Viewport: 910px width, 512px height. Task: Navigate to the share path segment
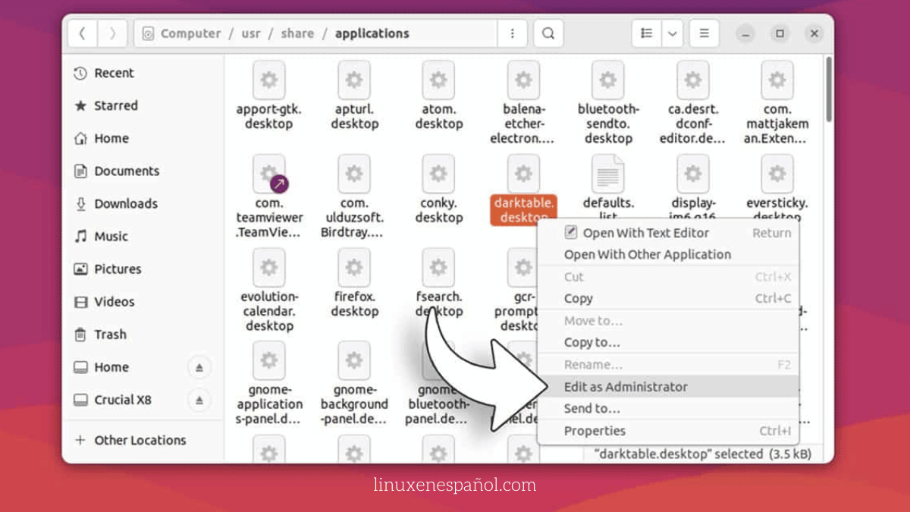coord(297,33)
